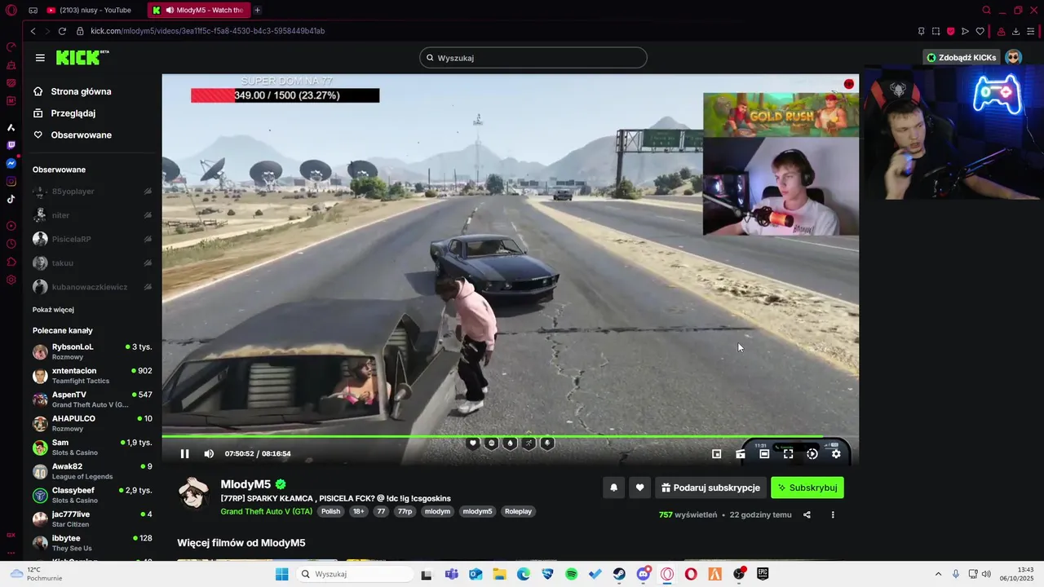Image resolution: width=1044 pixels, height=587 pixels.
Task: Open the taskbar weather widget
Action: [x=37, y=574]
